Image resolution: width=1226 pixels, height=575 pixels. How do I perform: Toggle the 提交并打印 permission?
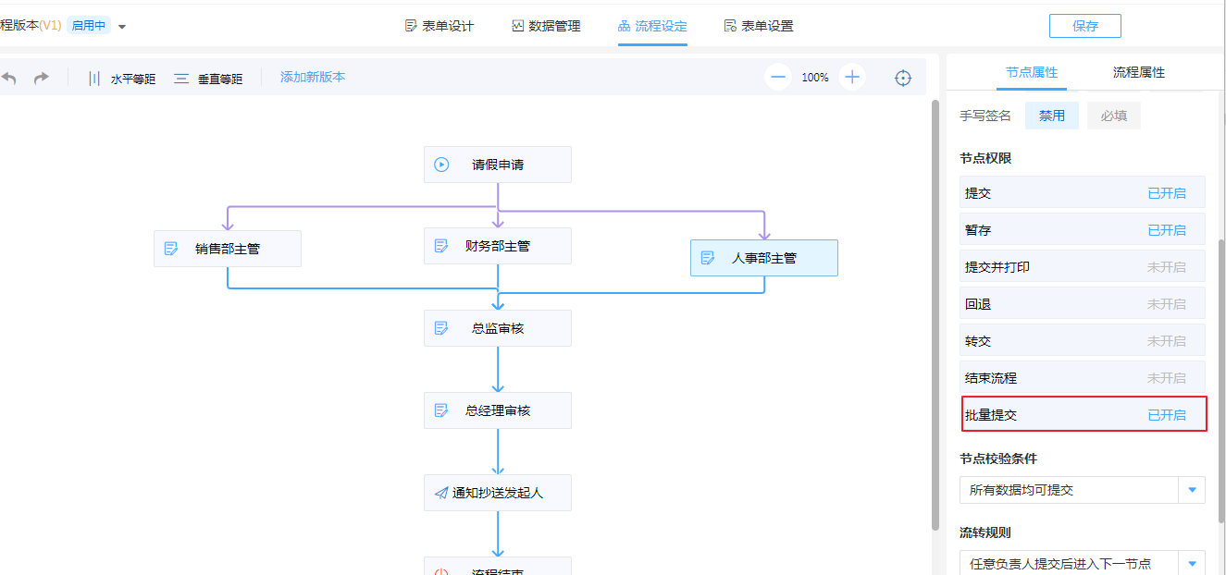[x=1166, y=267]
